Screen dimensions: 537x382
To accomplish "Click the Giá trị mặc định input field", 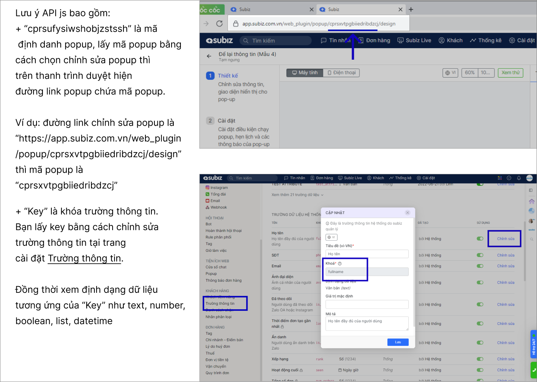I will click(367, 304).
